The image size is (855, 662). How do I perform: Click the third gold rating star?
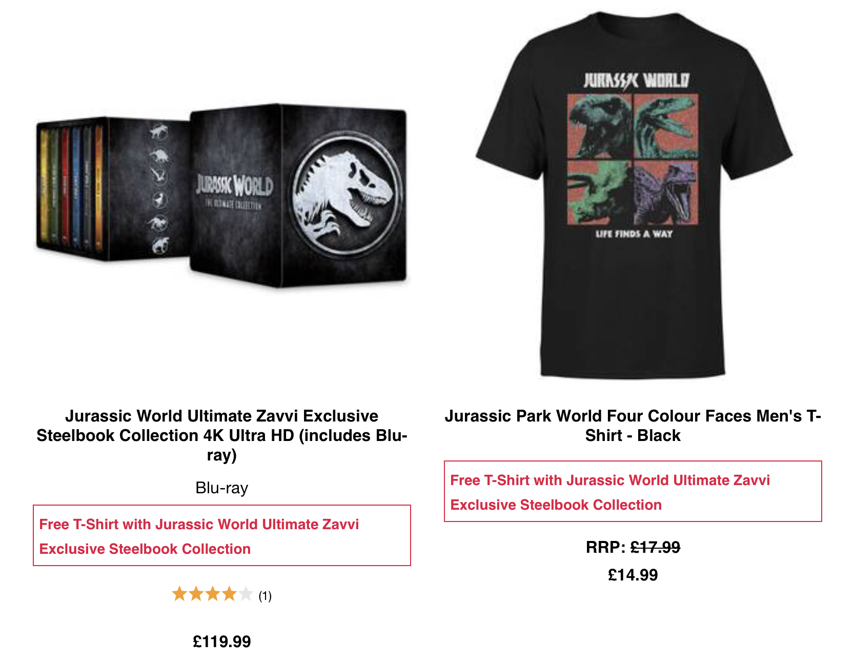tap(212, 594)
